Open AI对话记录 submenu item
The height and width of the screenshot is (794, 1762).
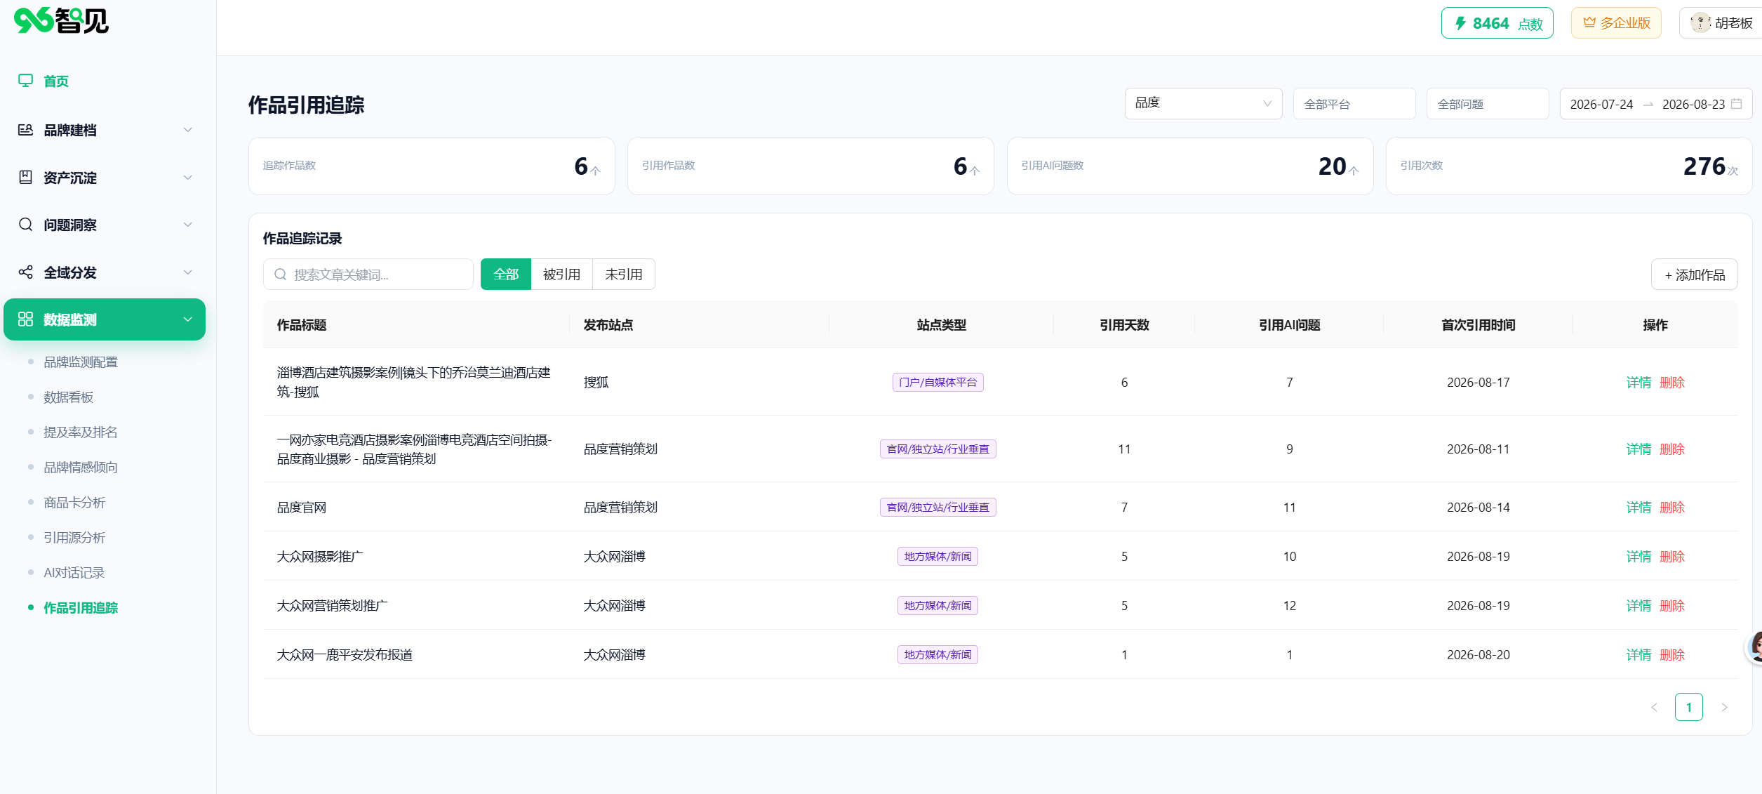click(x=74, y=573)
